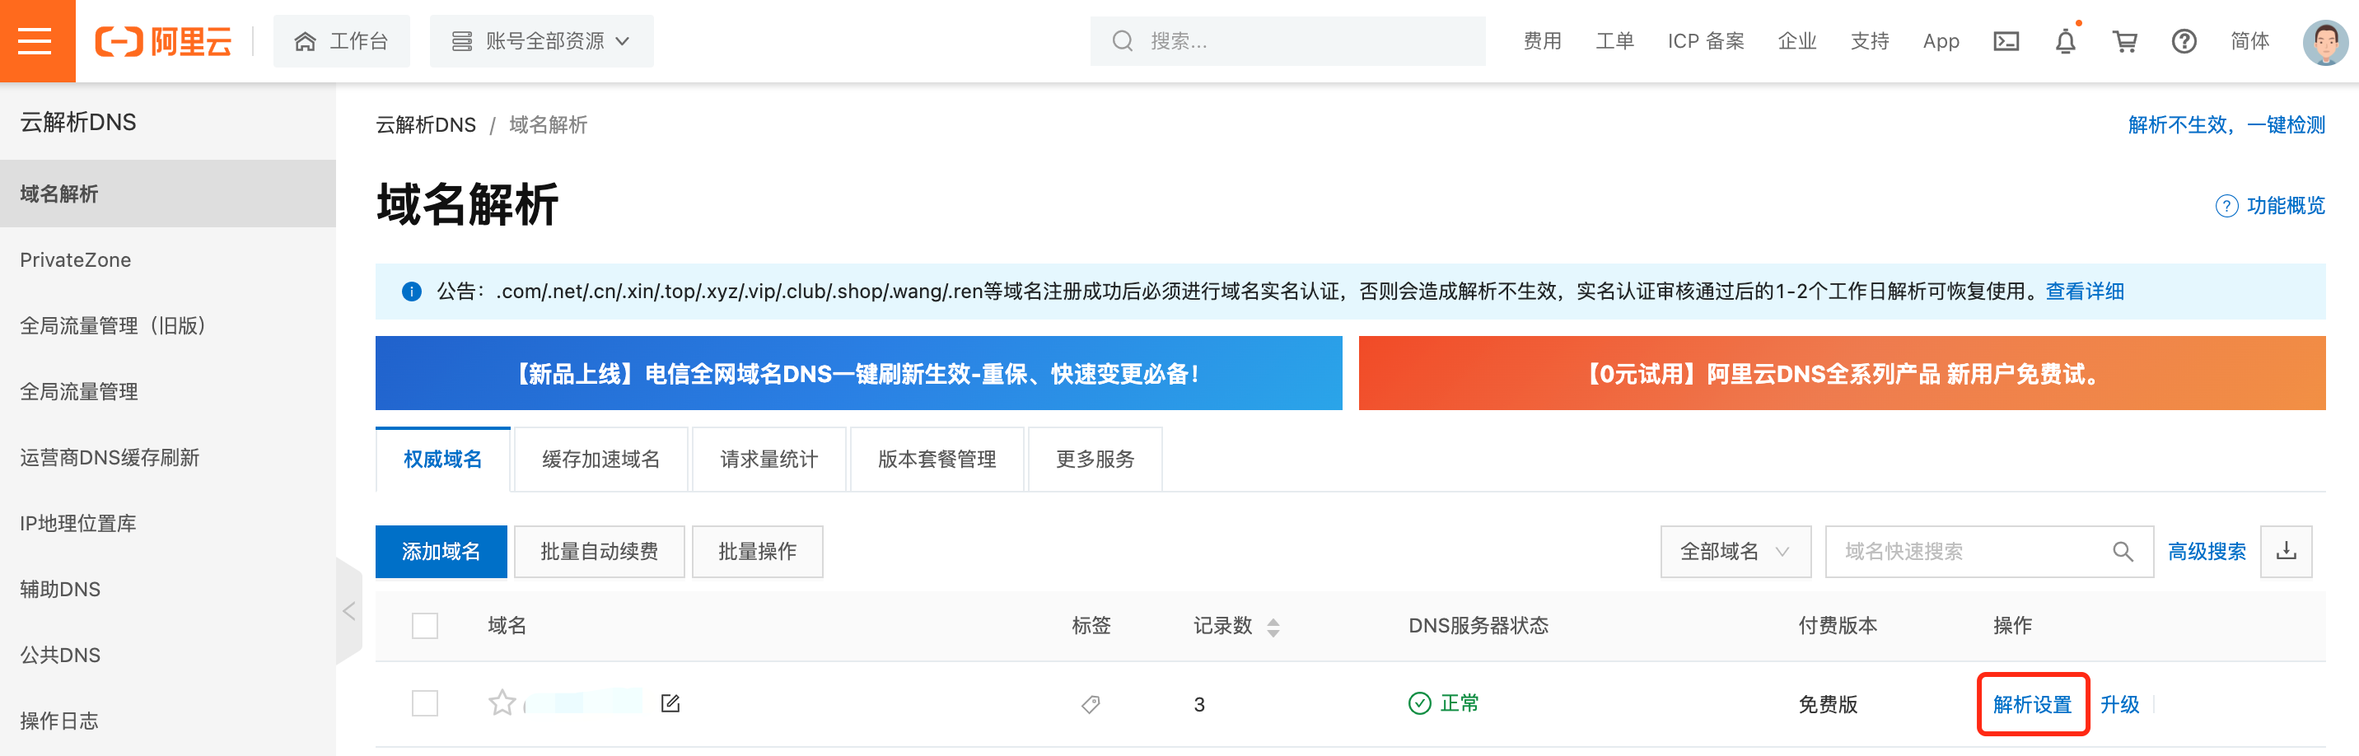This screenshot has width=2359, height=756.
Task: Click the blue 新品上线 banner
Action: (858, 372)
